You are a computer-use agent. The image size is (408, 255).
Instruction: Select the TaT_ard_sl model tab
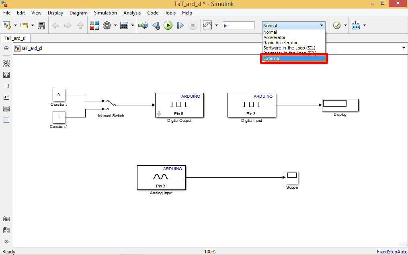tap(15, 38)
